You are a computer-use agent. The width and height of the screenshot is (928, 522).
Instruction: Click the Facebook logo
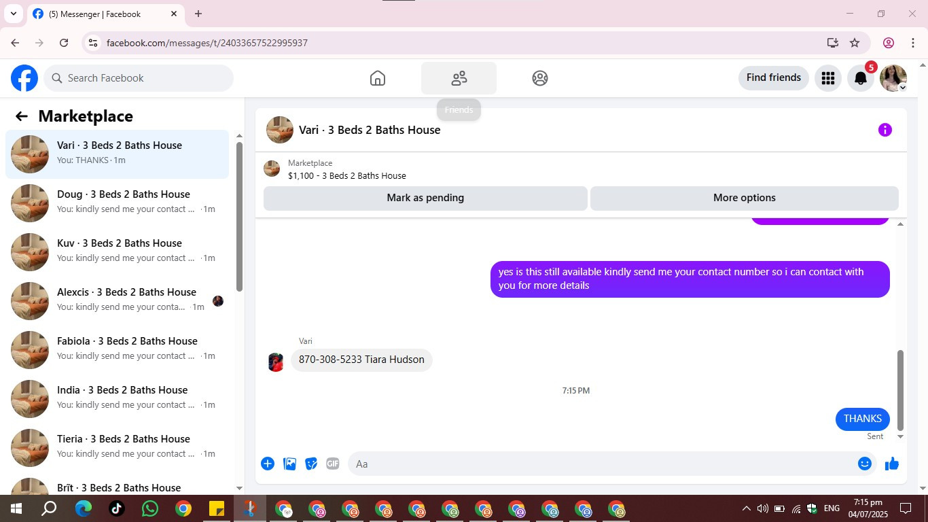[x=24, y=78]
